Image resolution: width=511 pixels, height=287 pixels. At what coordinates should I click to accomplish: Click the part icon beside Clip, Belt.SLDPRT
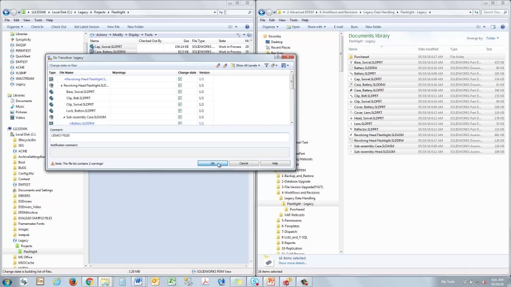tap(51, 98)
